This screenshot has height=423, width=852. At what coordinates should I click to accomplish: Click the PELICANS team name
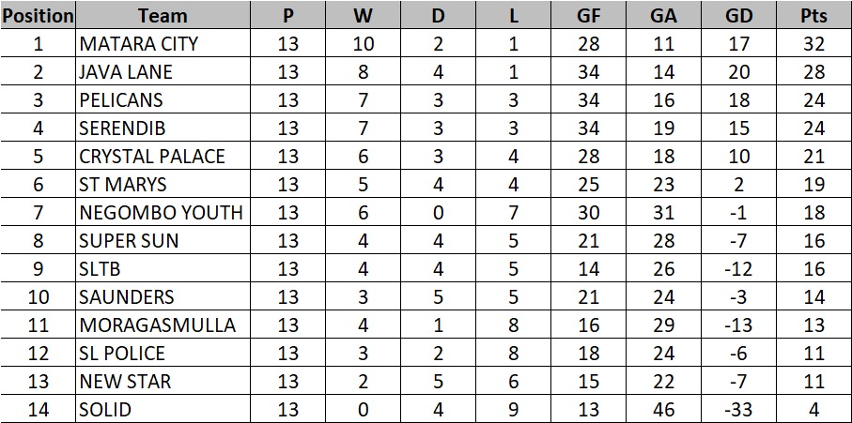click(120, 99)
